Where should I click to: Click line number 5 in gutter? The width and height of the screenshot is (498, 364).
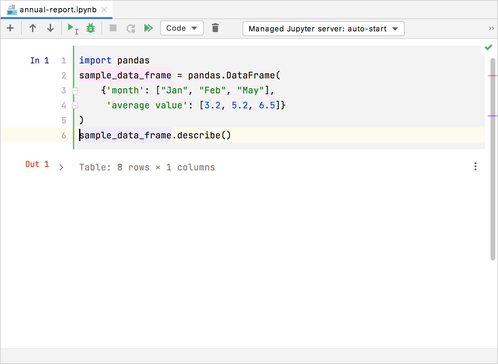pos(64,120)
